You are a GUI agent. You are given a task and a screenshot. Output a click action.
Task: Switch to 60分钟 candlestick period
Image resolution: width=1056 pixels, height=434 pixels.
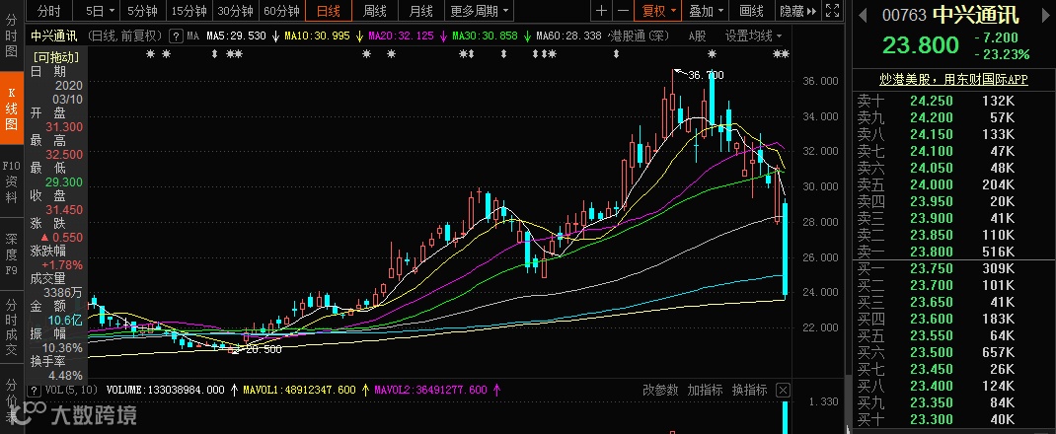point(282,11)
